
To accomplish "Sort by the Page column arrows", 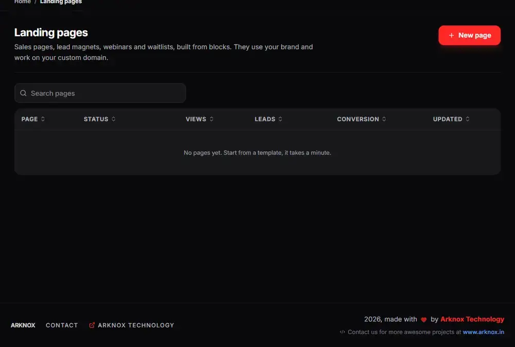I will point(43,119).
